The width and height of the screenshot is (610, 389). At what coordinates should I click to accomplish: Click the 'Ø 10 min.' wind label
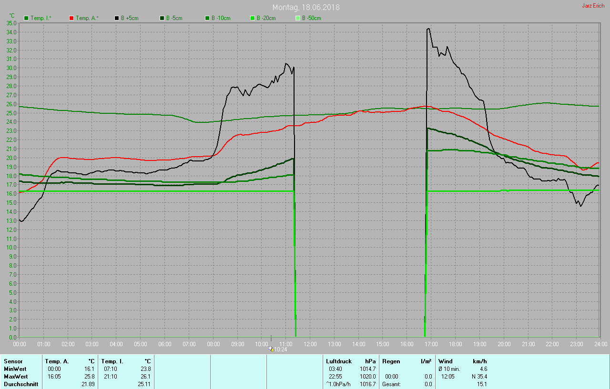click(x=449, y=369)
